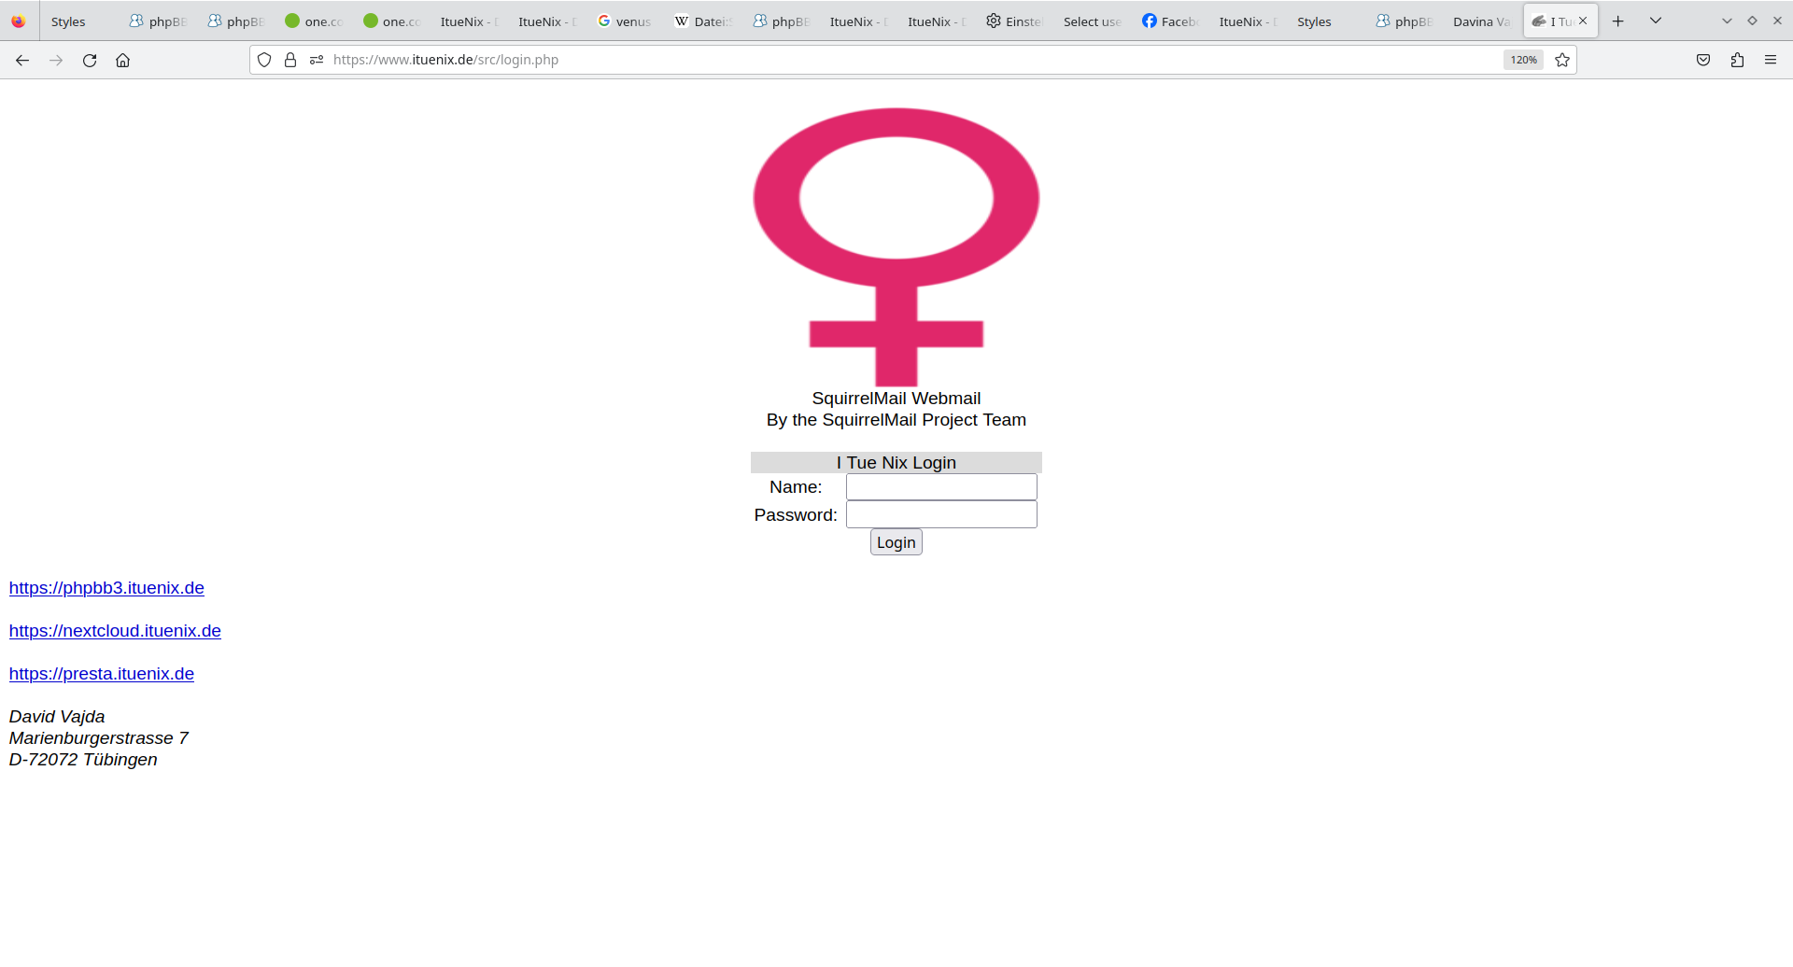Viewport: 1793px width, 967px height.
Task: Open the Extensions puzzle icon
Action: (1737, 60)
